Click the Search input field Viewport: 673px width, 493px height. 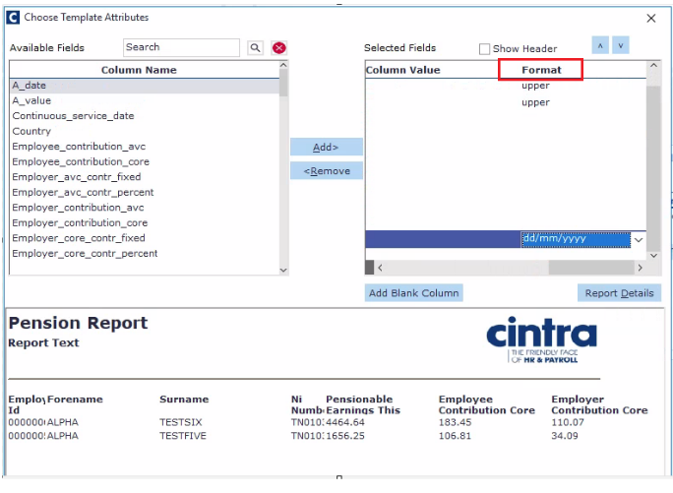[x=181, y=47]
